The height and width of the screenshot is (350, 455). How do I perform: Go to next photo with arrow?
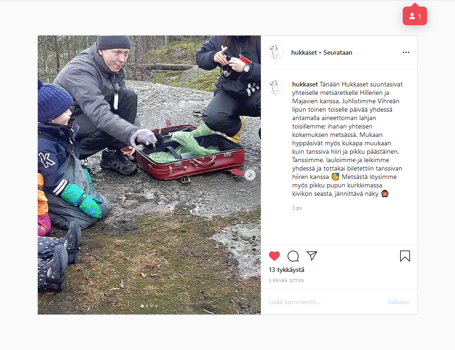tap(250, 175)
